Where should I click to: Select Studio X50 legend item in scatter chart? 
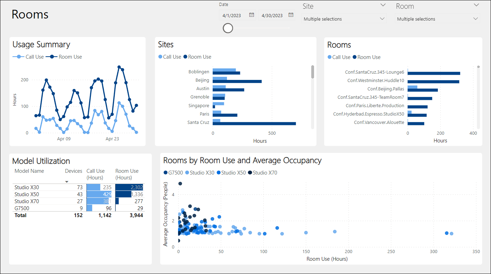tap(232, 172)
